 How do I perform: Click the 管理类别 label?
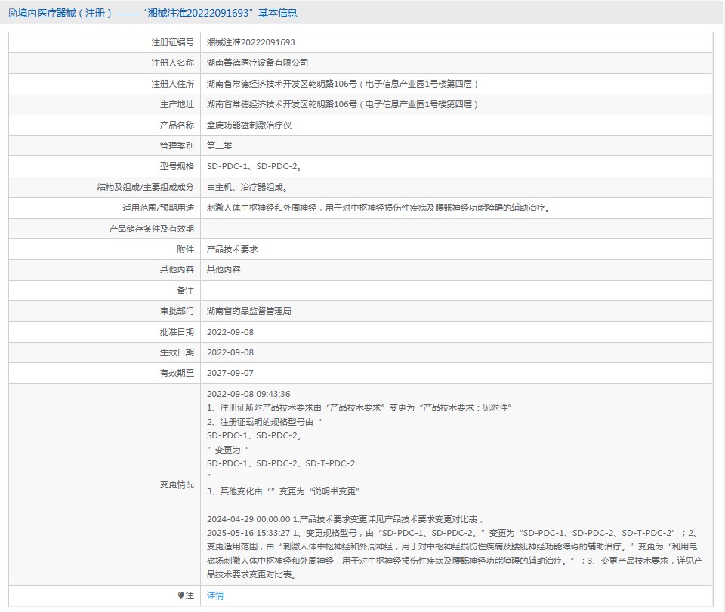coord(177,146)
